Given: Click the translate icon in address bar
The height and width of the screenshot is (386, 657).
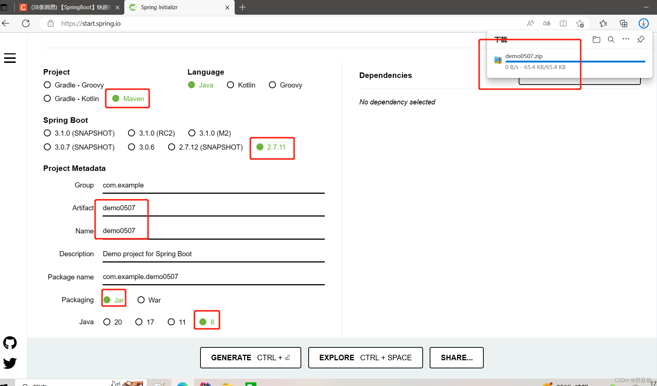Looking at the screenshot, I should [x=547, y=24].
